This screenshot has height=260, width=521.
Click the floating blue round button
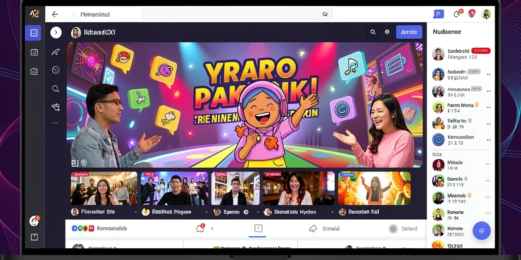pos(481,231)
